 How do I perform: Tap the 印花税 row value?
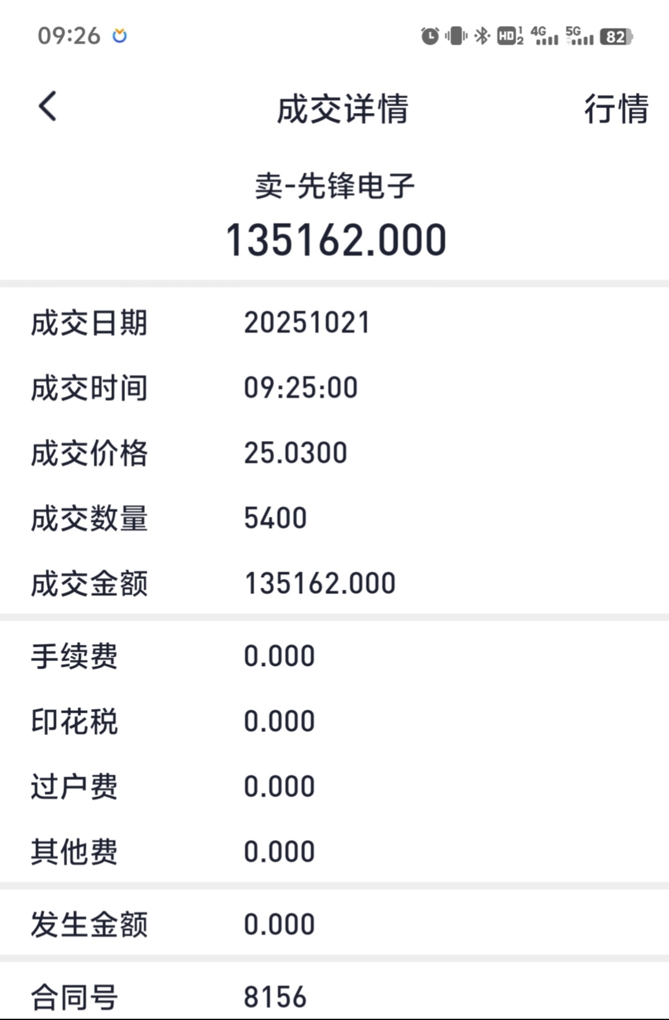(279, 721)
